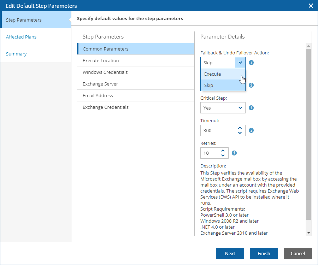Click the Finish button
The height and width of the screenshot is (265, 318).
tap(264, 253)
